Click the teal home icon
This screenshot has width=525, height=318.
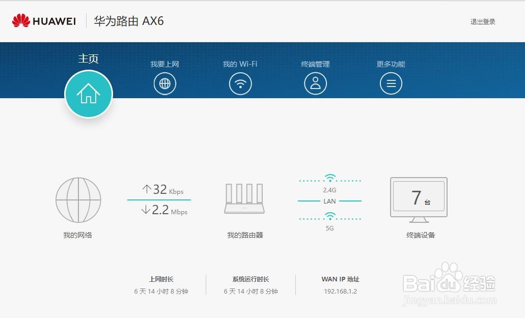(89, 94)
